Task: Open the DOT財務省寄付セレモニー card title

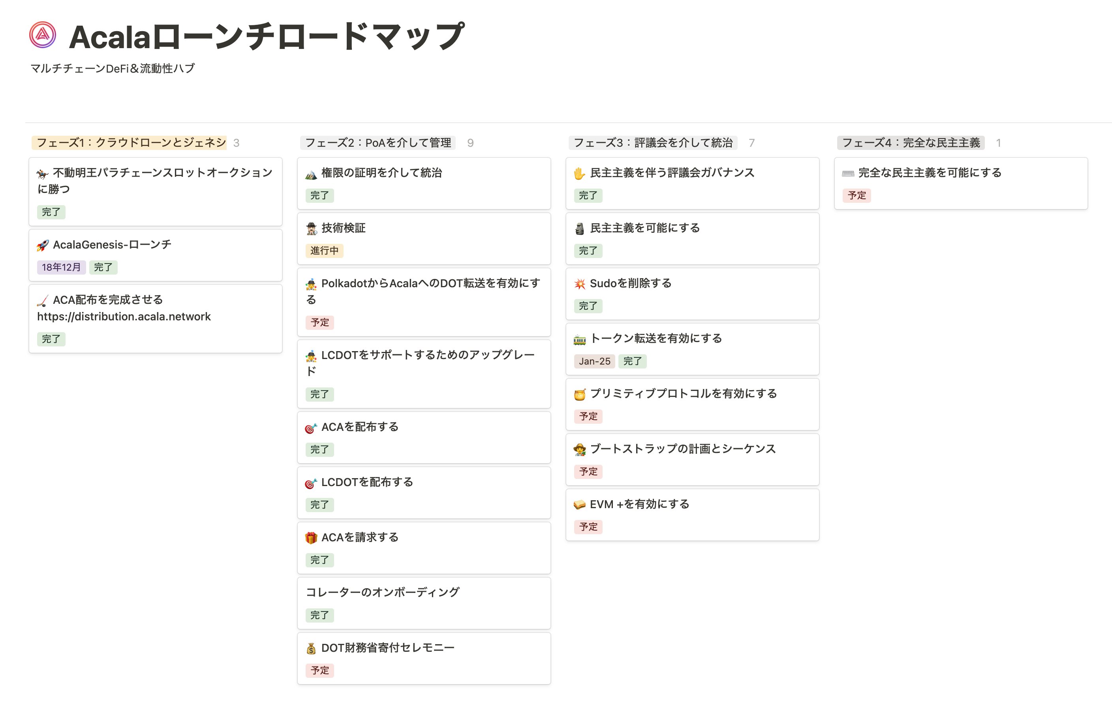Action: (388, 648)
